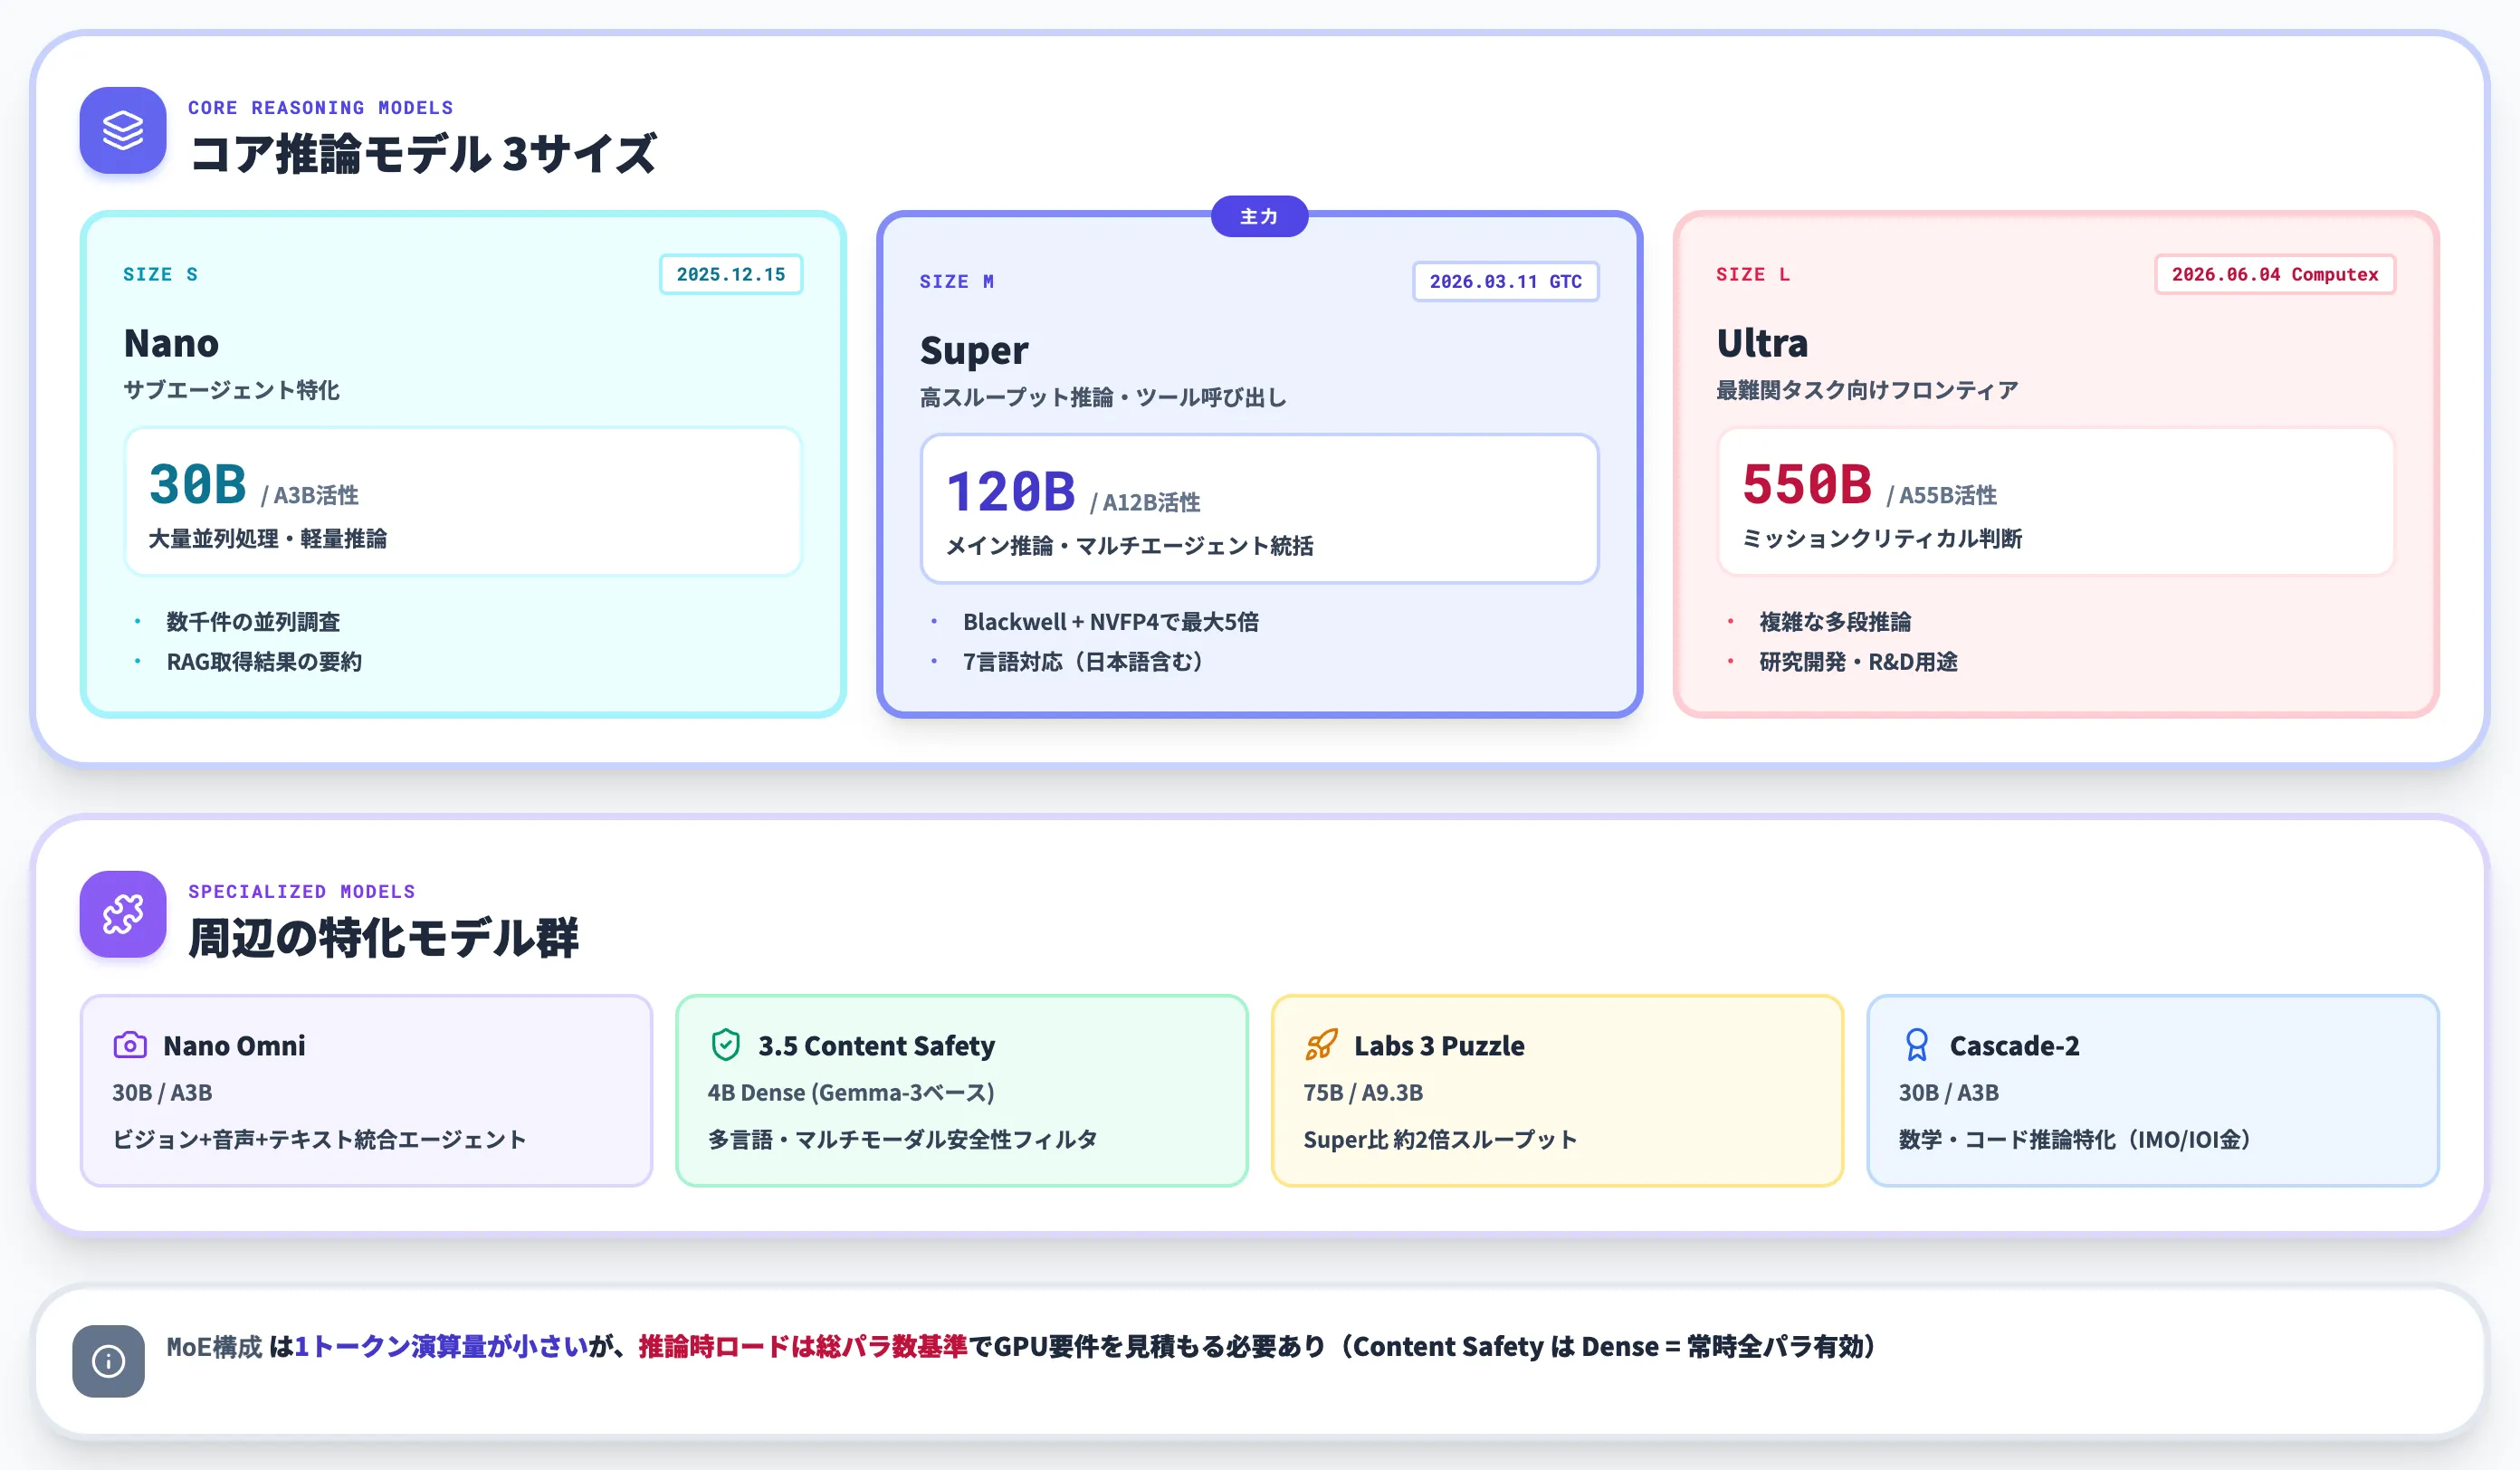Click the 30B parameter value
The width and height of the screenshot is (2520, 1470).
[198, 484]
